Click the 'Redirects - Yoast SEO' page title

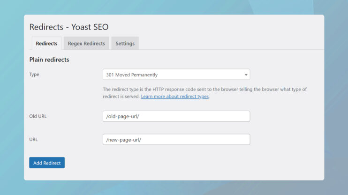[x=69, y=27]
